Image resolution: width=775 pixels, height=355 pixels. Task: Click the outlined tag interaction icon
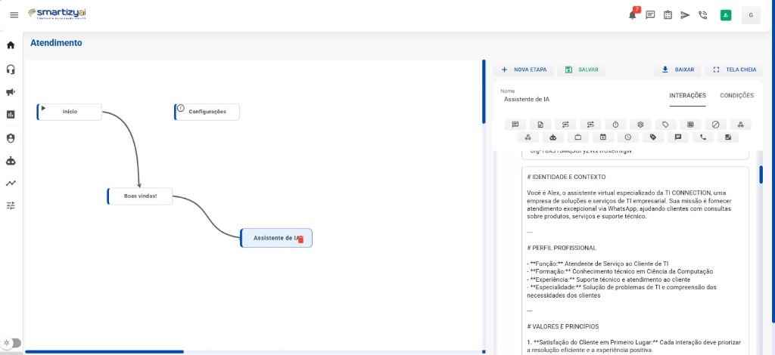coord(666,125)
